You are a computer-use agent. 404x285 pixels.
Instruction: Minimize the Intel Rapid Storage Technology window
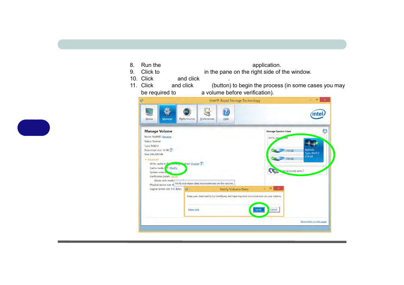[x=311, y=100]
